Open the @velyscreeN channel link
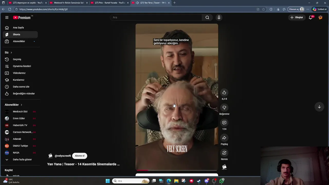329x185 pixels. 63,156
